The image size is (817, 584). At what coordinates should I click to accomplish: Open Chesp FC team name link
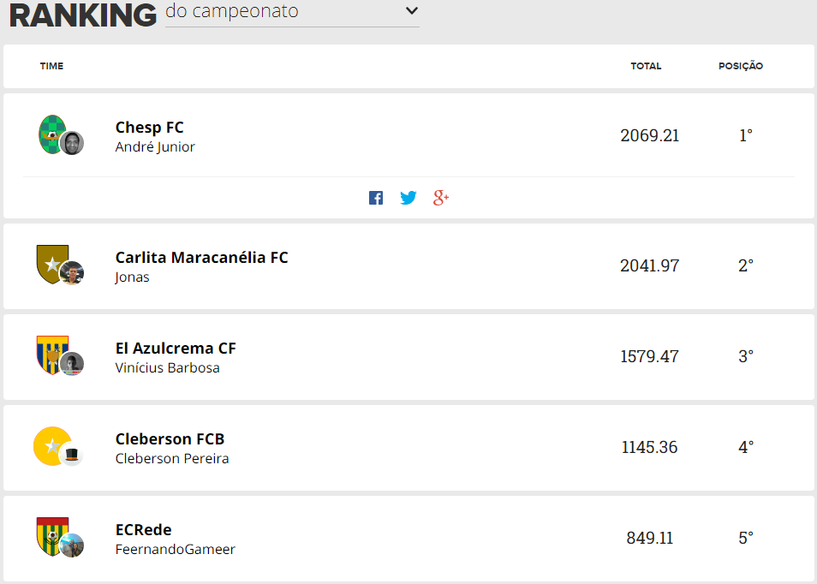coord(150,127)
